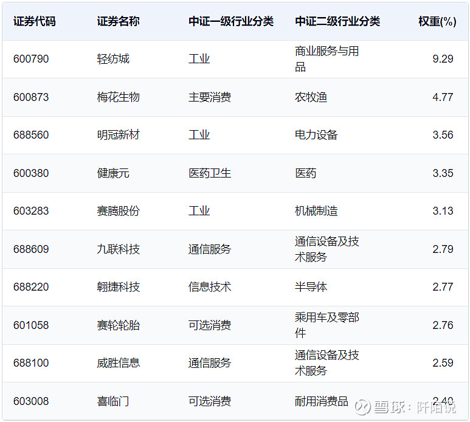Click the 喜临门 stock name

113,401
